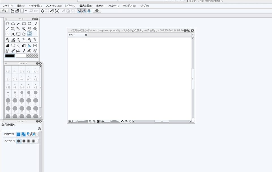Set selection mode to add-to-selection
The width and height of the screenshot is (272, 172).
[23, 134]
